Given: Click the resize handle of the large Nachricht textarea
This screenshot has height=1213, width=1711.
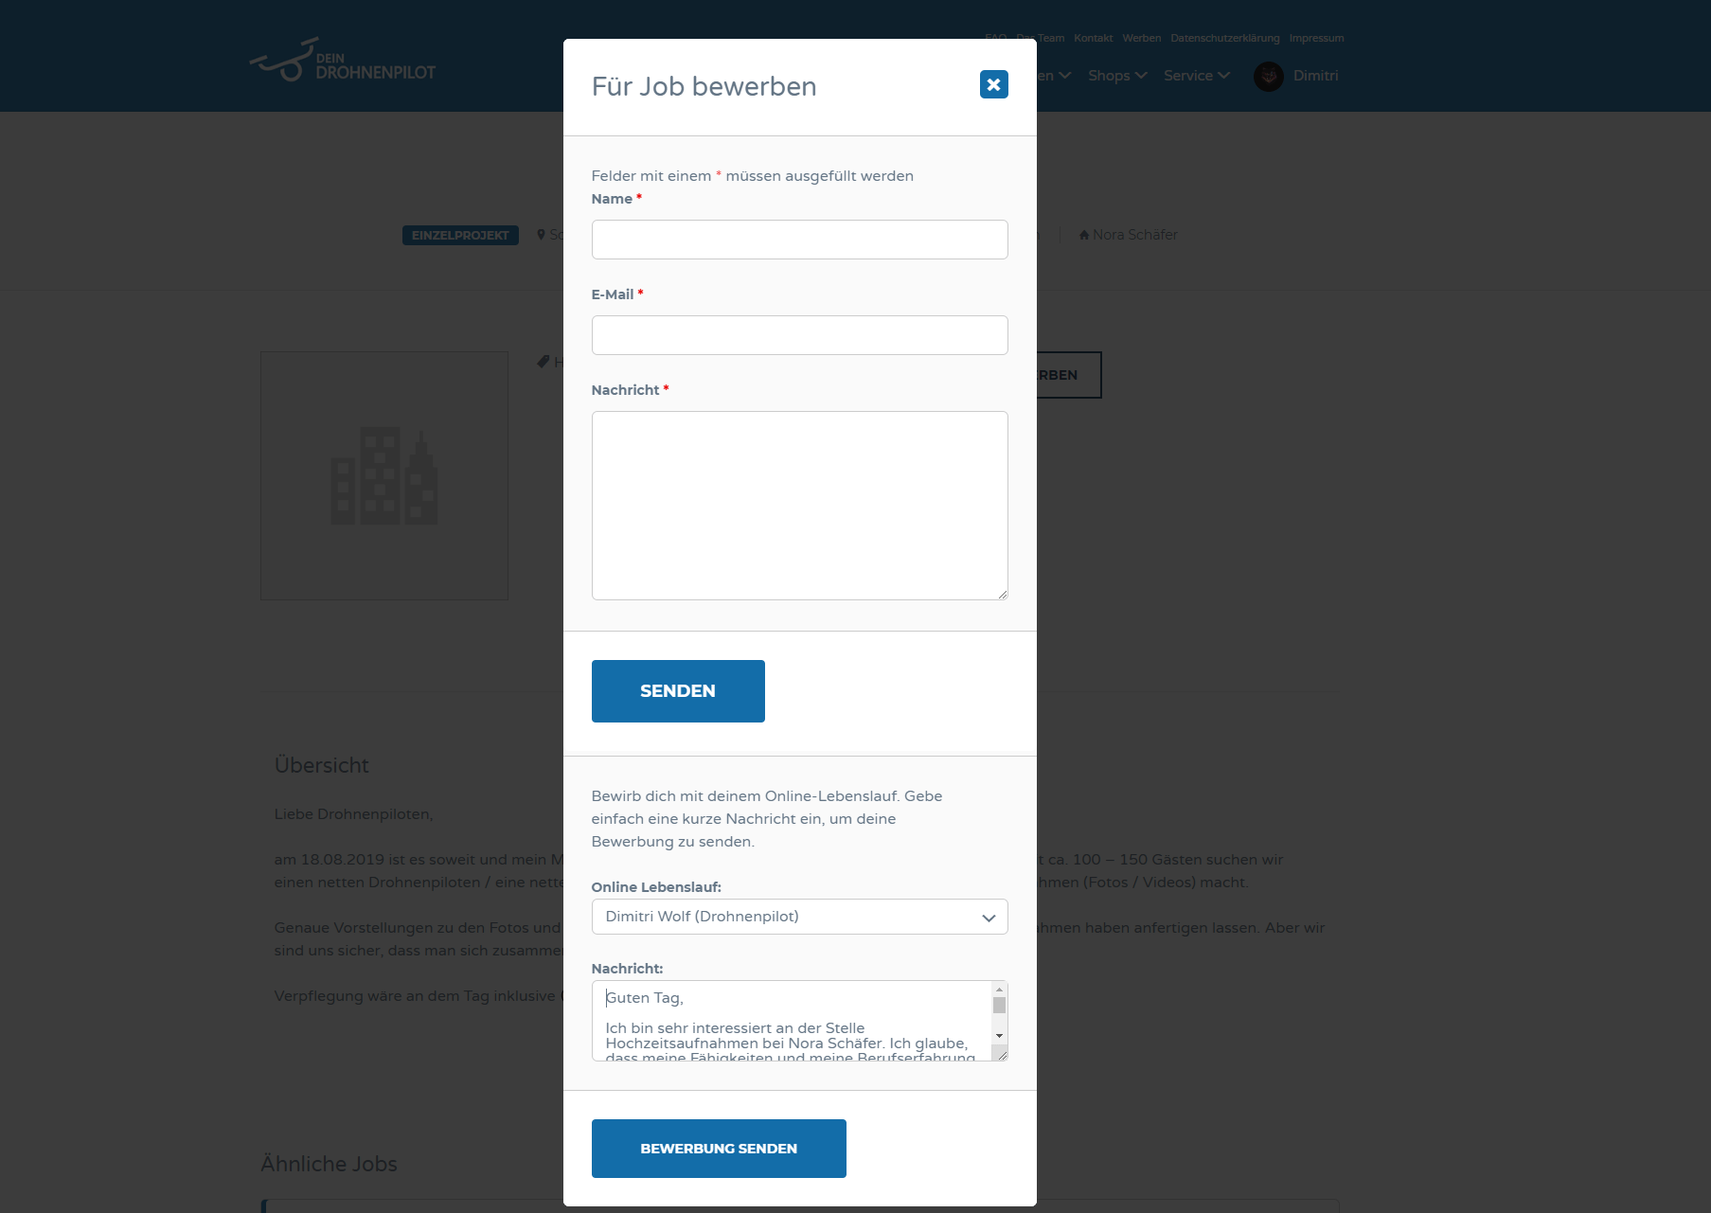Looking at the screenshot, I should [1002, 594].
